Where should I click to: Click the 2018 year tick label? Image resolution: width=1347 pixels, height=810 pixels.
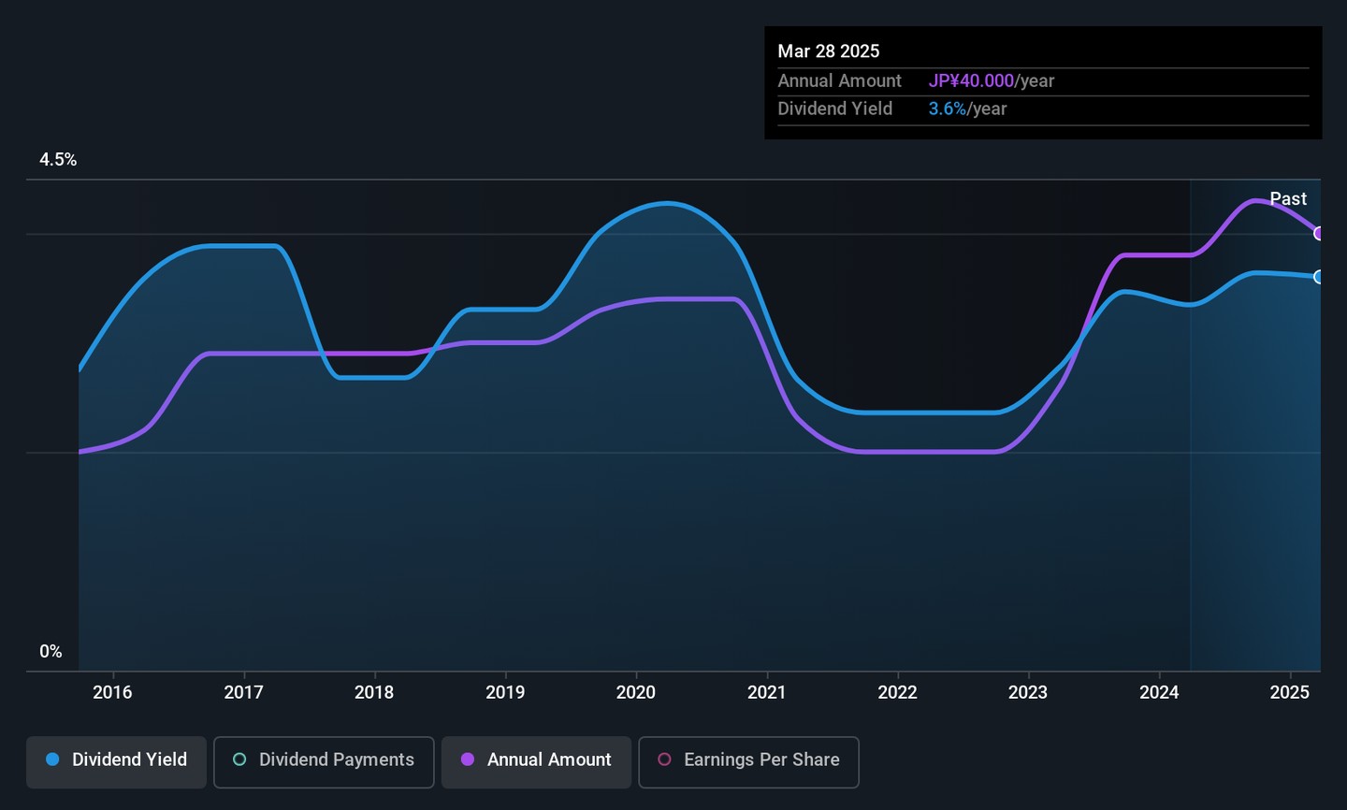[374, 692]
